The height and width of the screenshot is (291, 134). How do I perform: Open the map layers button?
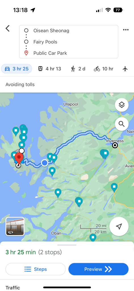coord(122,105)
